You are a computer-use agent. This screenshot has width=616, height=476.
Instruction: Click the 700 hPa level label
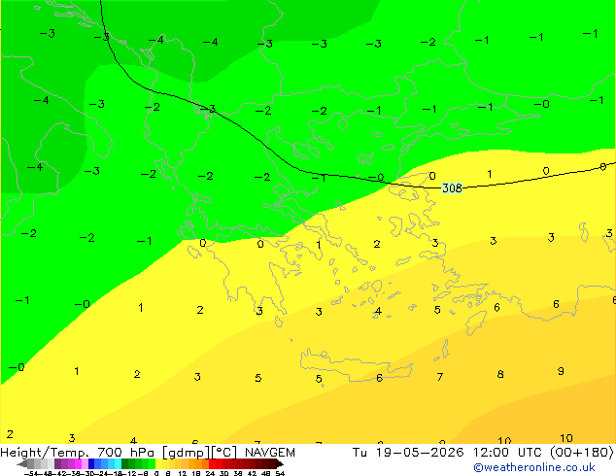tap(125, 453)
